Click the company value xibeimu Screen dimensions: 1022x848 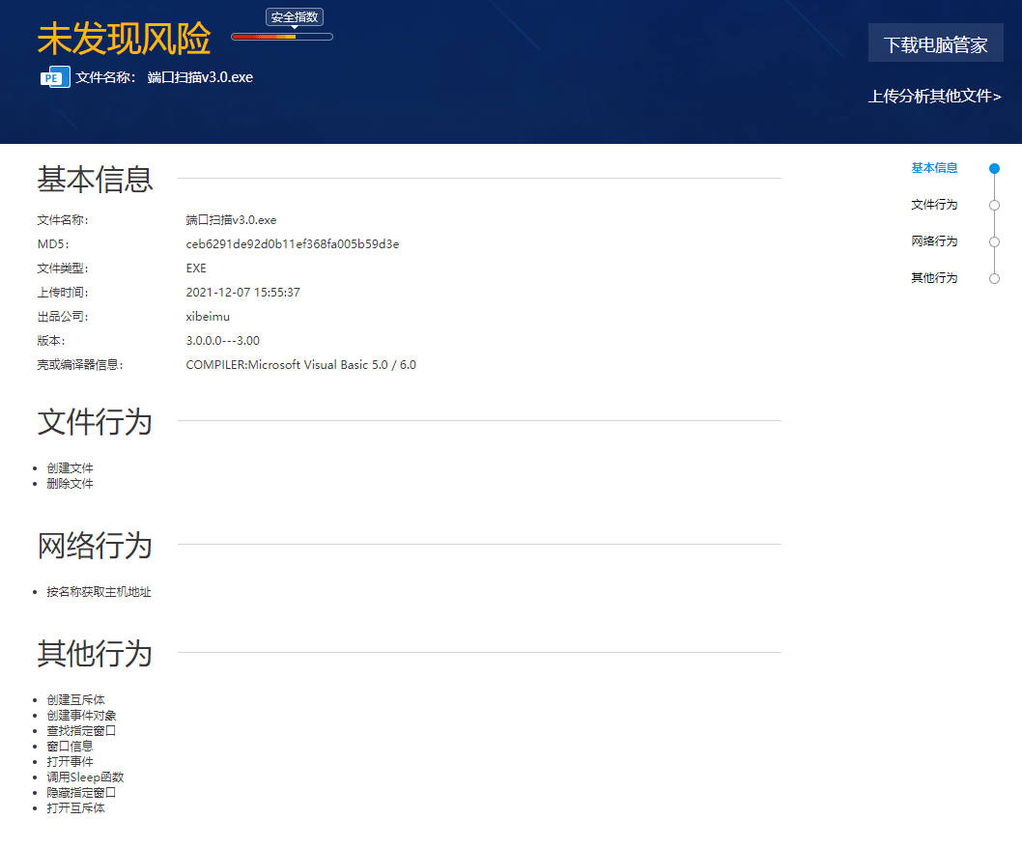[x=208, y=316]
